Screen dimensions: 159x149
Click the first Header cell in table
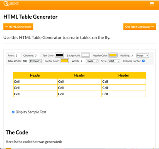coord(35,75)
